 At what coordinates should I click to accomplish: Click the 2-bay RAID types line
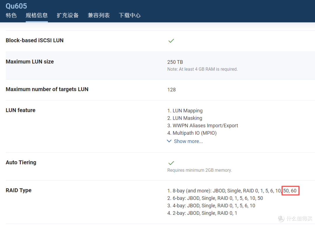tap(202, 213)
